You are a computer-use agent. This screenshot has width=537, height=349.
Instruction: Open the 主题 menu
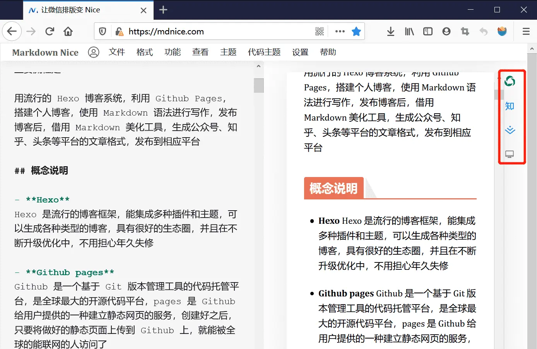(x=228, y=52)
